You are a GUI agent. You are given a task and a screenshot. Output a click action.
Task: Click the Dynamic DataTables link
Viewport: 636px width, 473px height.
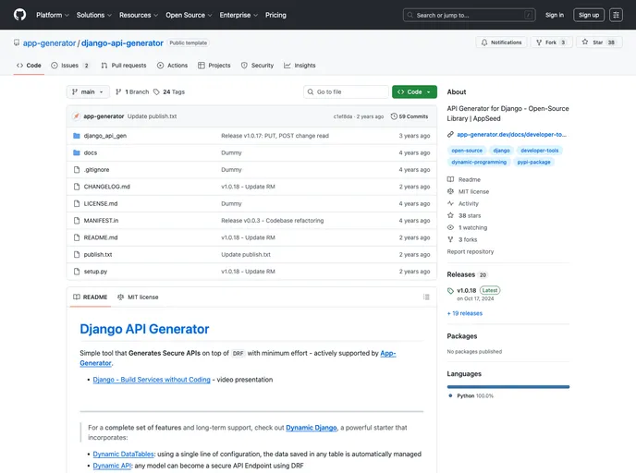(123, 455)
